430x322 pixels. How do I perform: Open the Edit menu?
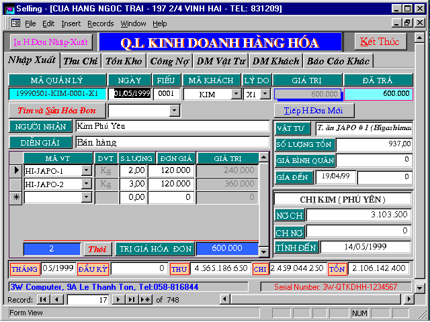tap(48, 23)
